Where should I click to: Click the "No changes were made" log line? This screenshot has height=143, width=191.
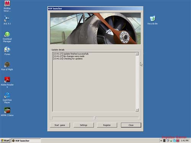coord(69,56)
